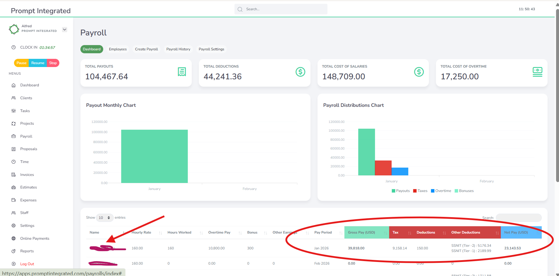Image resolution: width=559 pixels, height=276 pixels.
Task: Click the Reports pie chart icon
Action: tap(13, 251)
